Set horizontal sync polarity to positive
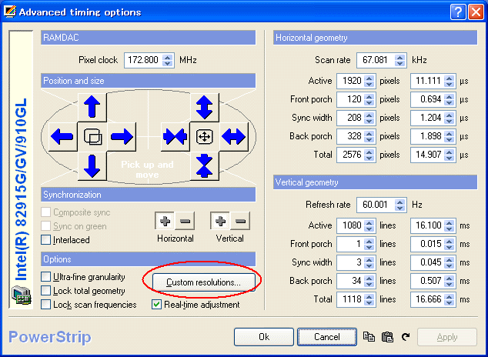The width and height of the screenshot is (488, 357). pyautogui.click(x=165, y=221)
